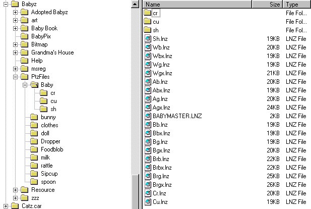Viewport: 311px width, 209px height.
Task: Open the BABYMASTER.LNZ file icon
Action: pos(148,116)
